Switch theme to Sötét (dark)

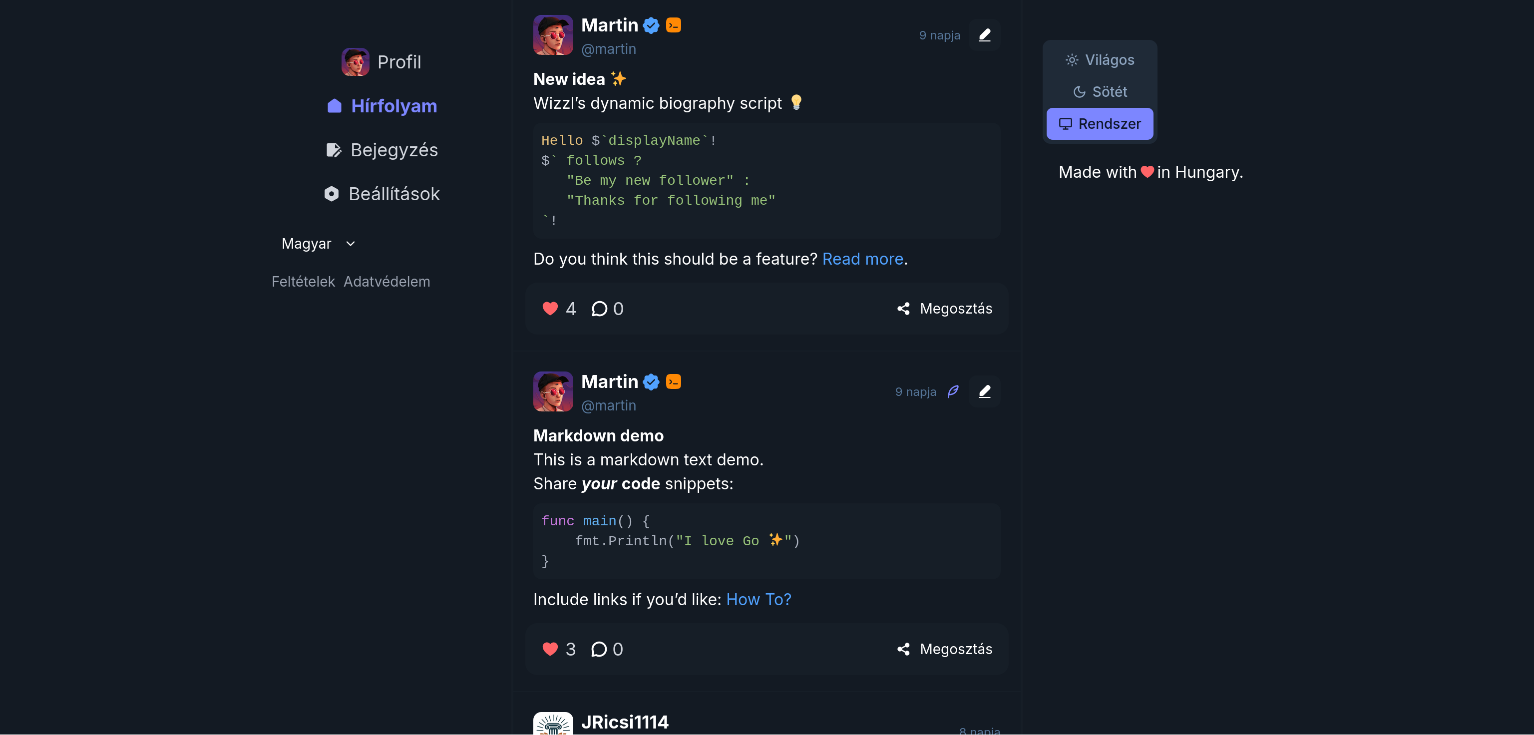click(x=1099, y=92)
